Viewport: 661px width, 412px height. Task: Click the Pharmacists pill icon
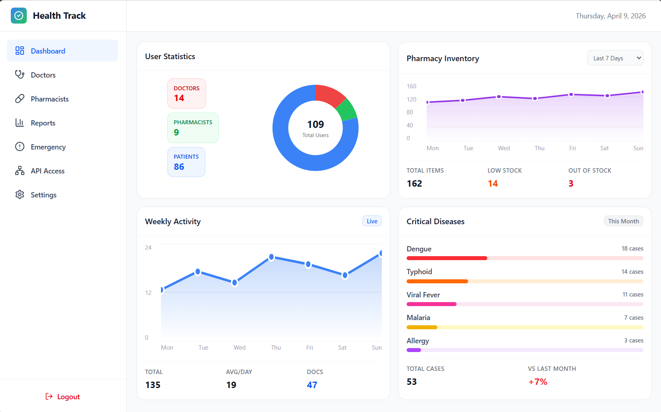point(20,99)
